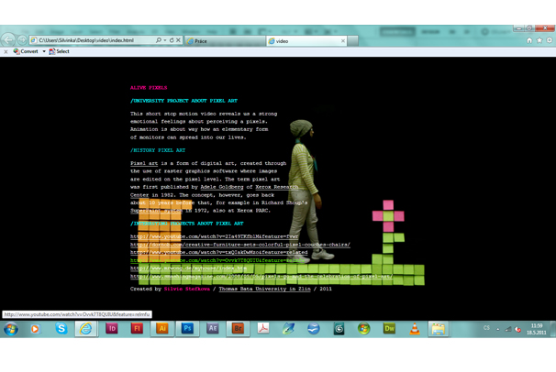This screenshot has height=372, width=556.
Task: Follow the Thomas Bata University in Zlin link
Action: pos(264,289)
